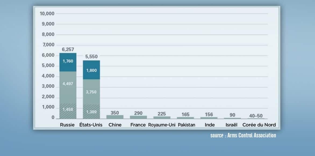
Task: Select the Israël value 90
Action: tap(232, 115)
